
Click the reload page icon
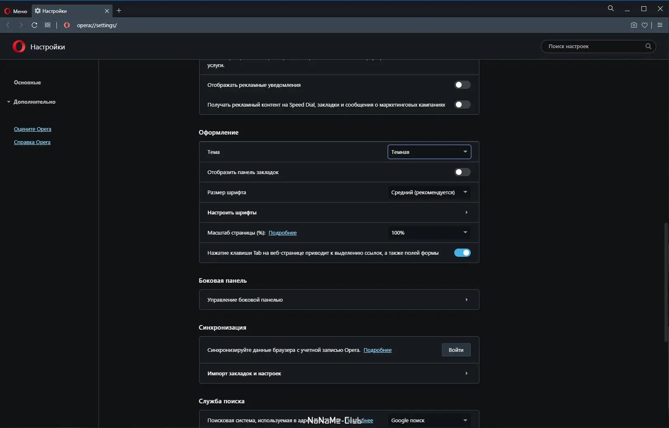click(x=35, y=25)
